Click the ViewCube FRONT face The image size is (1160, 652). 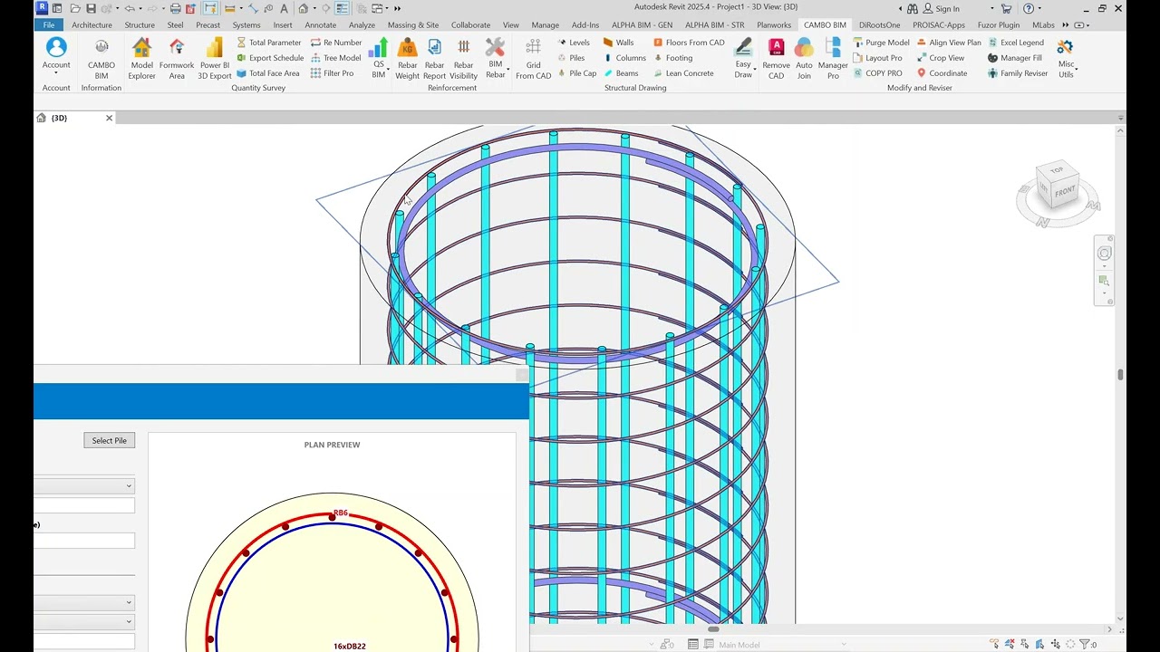coord(1064,191)
